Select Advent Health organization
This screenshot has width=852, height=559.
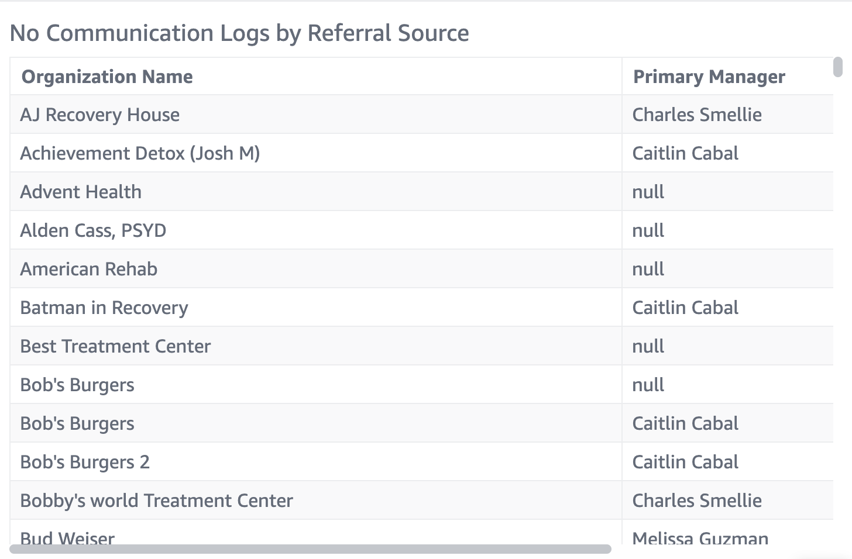click(x=81, y=191)
